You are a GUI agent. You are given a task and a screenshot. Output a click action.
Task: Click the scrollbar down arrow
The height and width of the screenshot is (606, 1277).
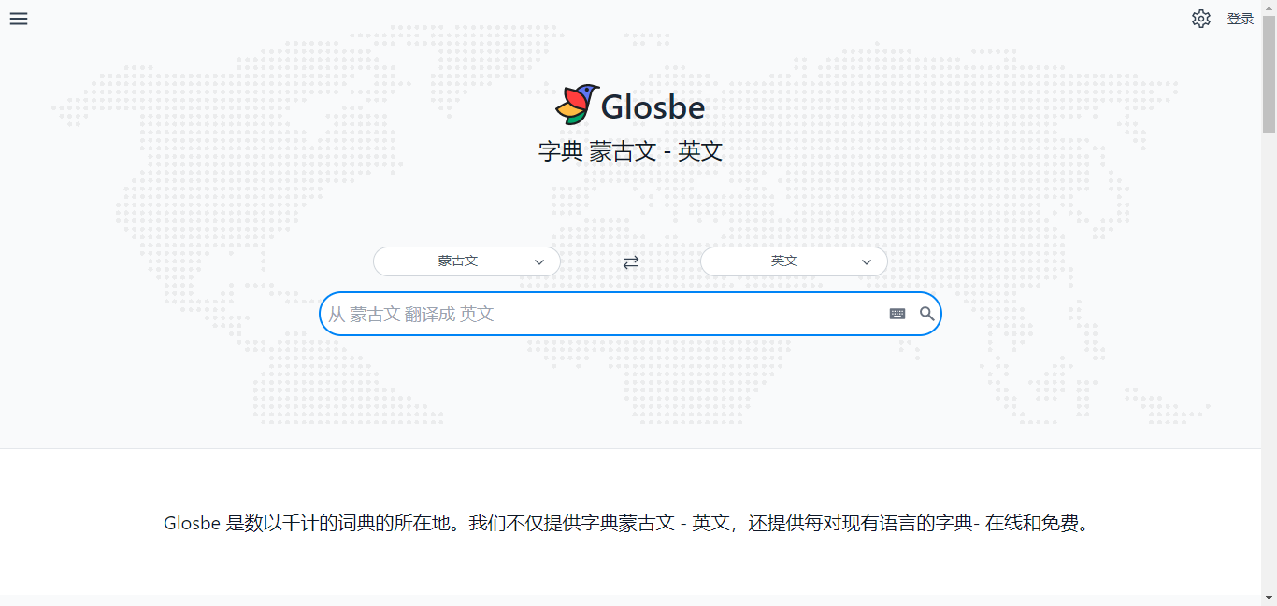coord(1269,599)
